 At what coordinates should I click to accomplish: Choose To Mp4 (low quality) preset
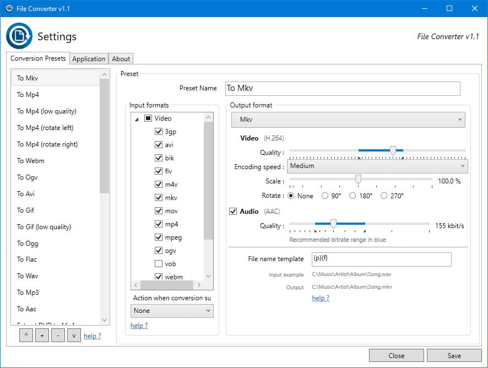tap(56, 111)
